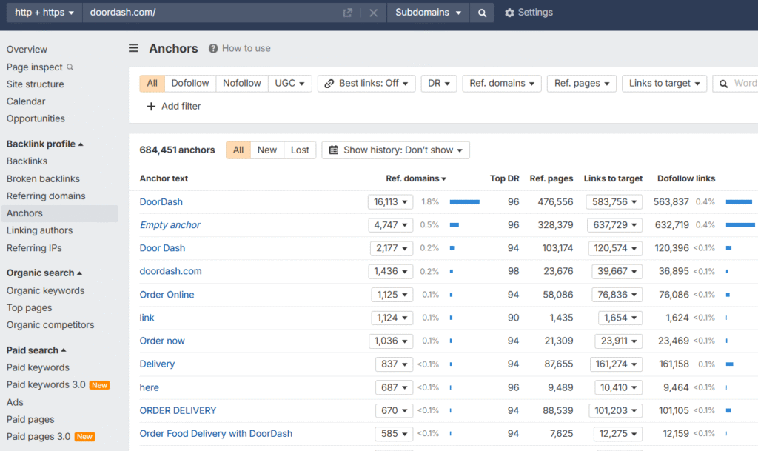Run the search with the magnifier icon
Screen dimensions: 758x451
pos(482,12)
